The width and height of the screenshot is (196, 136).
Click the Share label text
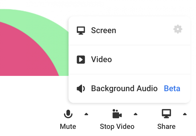pos(166,126)
